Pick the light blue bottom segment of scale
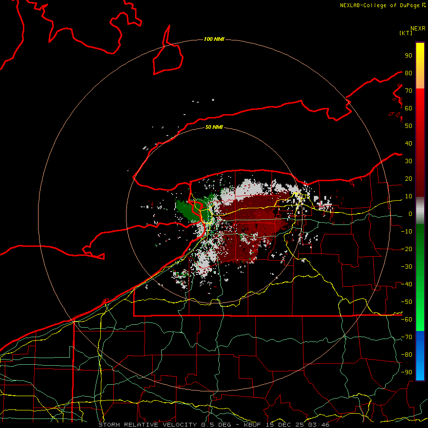This screenshot has width=428, height=428. click(420, 371)
